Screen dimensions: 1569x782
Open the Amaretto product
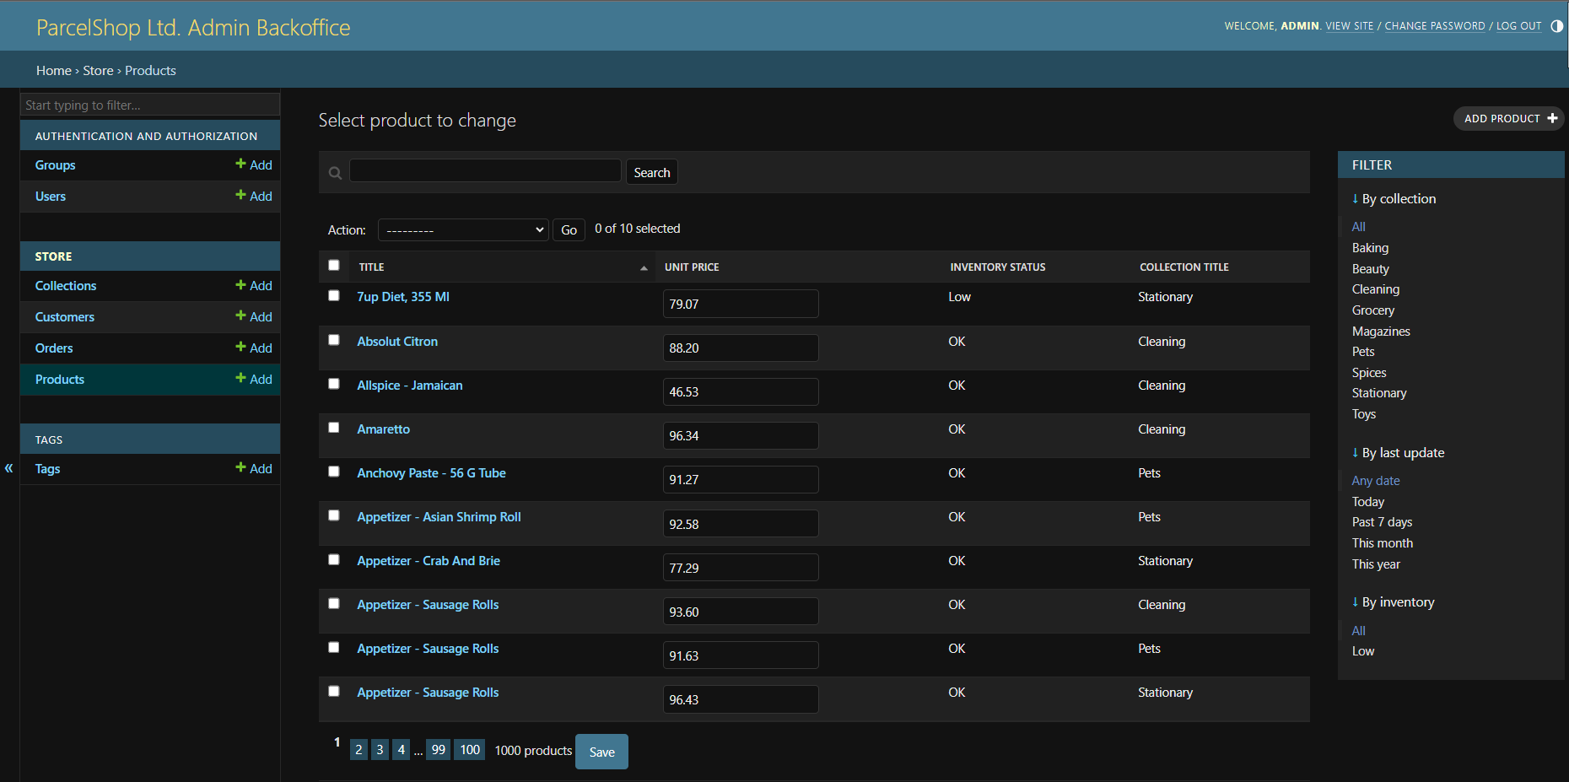384,429
